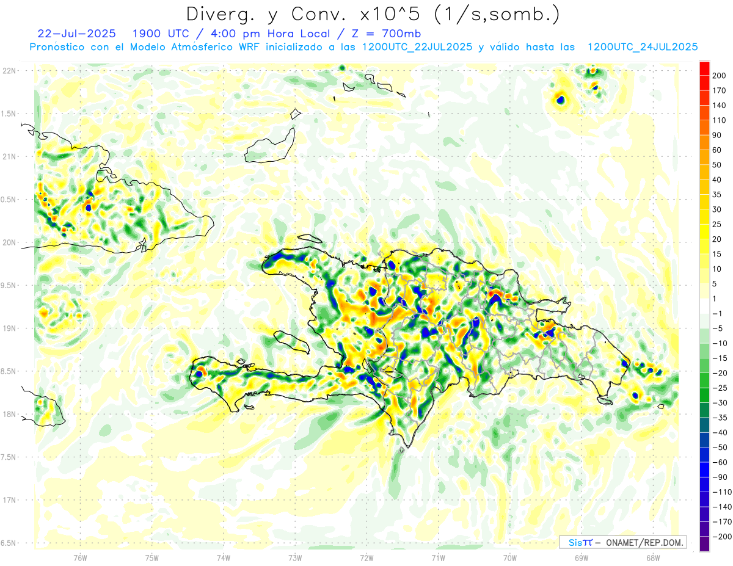Click the '-140' color scale label

click(x=722, y=507)
